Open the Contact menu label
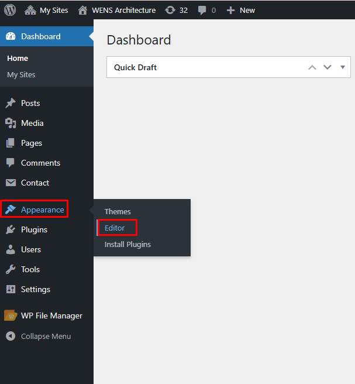Screen dimensions: 355x384 click(35, 183)
